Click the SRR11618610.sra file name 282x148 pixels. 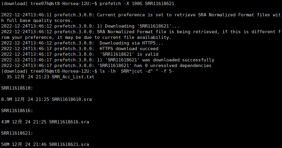pyautogui.click(x=72, y=99)
